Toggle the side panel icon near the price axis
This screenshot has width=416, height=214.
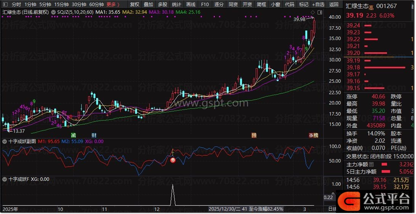(x=320, y=13)
